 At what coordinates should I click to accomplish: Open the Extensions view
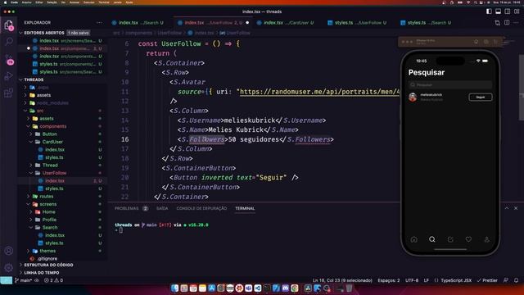tap(9, 93)
